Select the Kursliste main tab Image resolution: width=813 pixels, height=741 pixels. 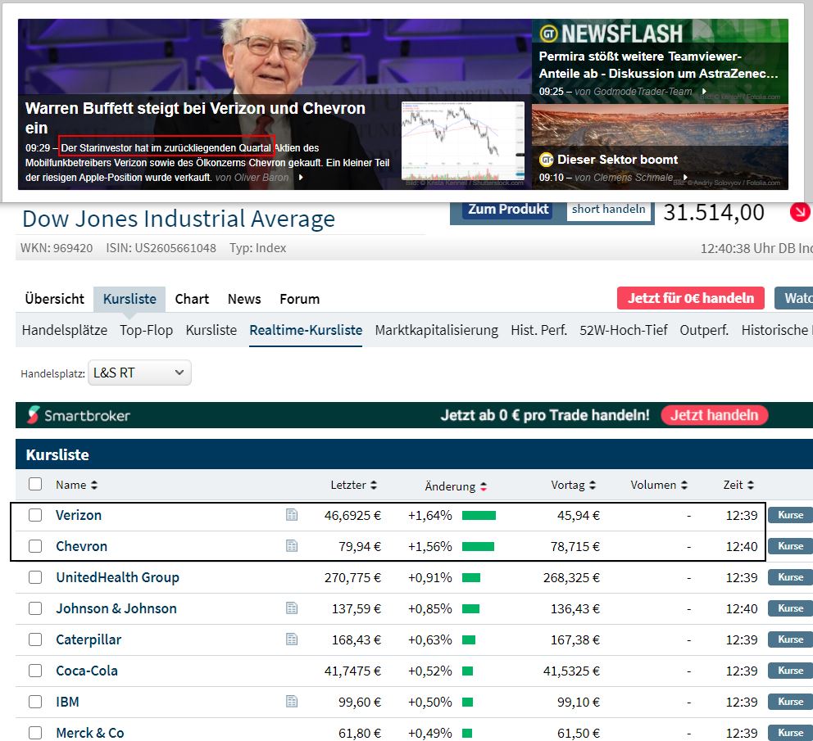click(x=129, y=299)
